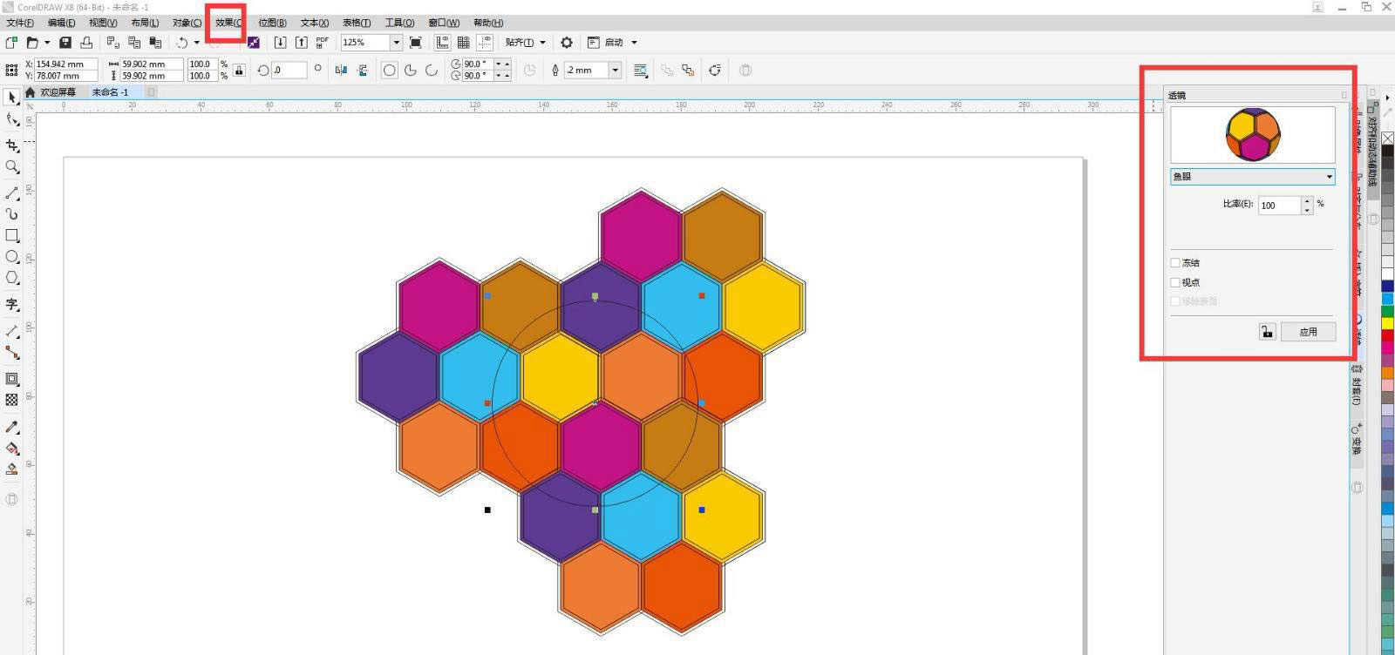Select the Text tool (字)
The width and height of the screenshot is (1395, 655).
(12, 304)
